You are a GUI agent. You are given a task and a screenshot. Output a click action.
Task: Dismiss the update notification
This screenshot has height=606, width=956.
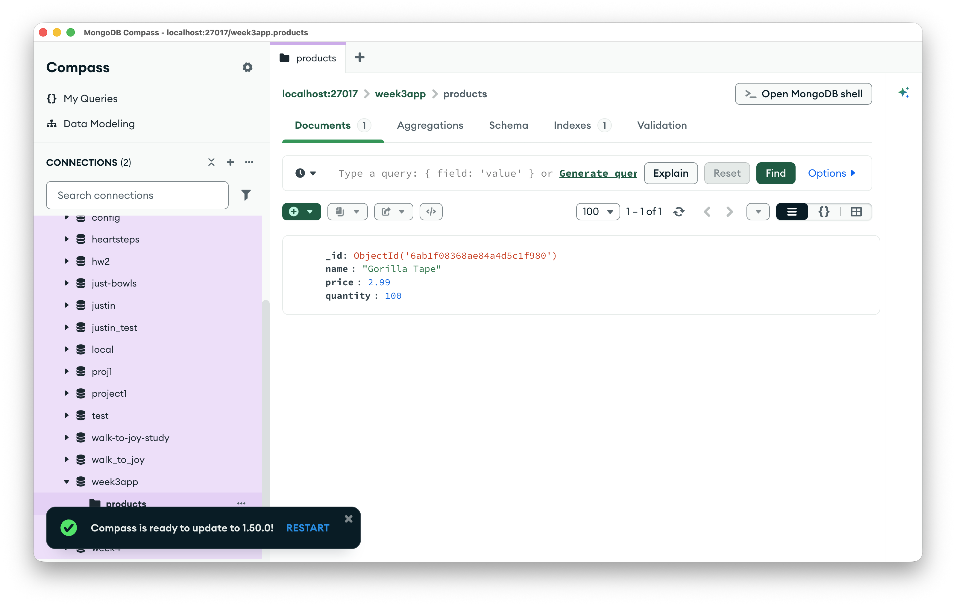click(x=349, y=519)
